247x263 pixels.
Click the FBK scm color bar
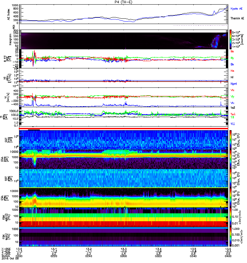(x=231, y=236)
